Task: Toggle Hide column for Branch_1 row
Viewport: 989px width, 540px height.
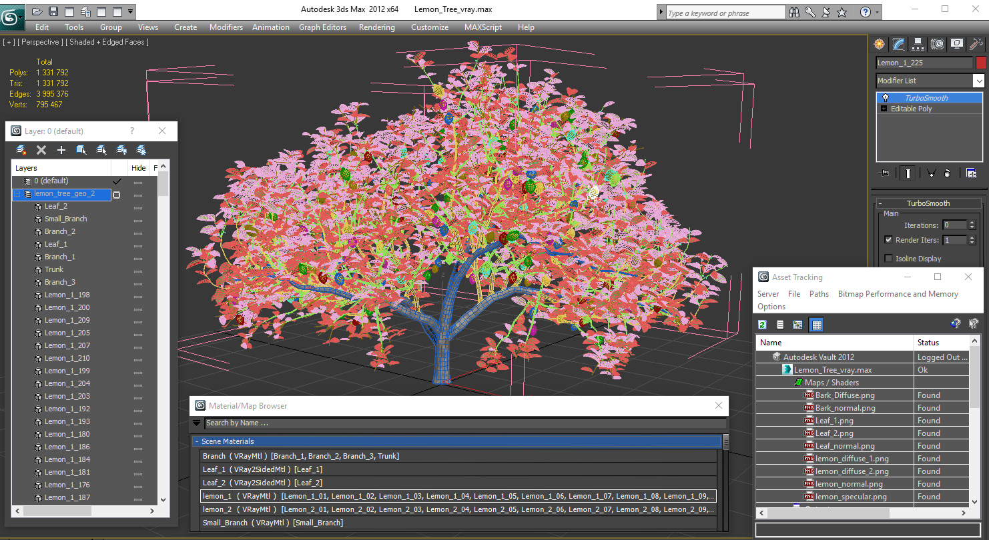Action: click(138, 258)
